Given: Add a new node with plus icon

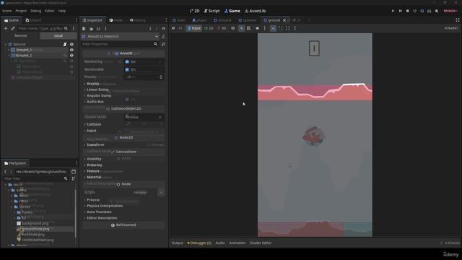Looking at the screenshot, I should 6,28.
